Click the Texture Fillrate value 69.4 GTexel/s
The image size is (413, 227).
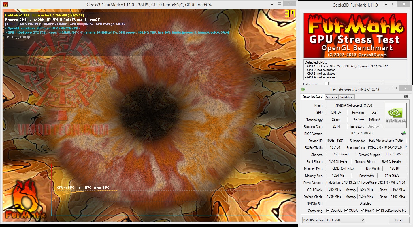pos(392,161)
